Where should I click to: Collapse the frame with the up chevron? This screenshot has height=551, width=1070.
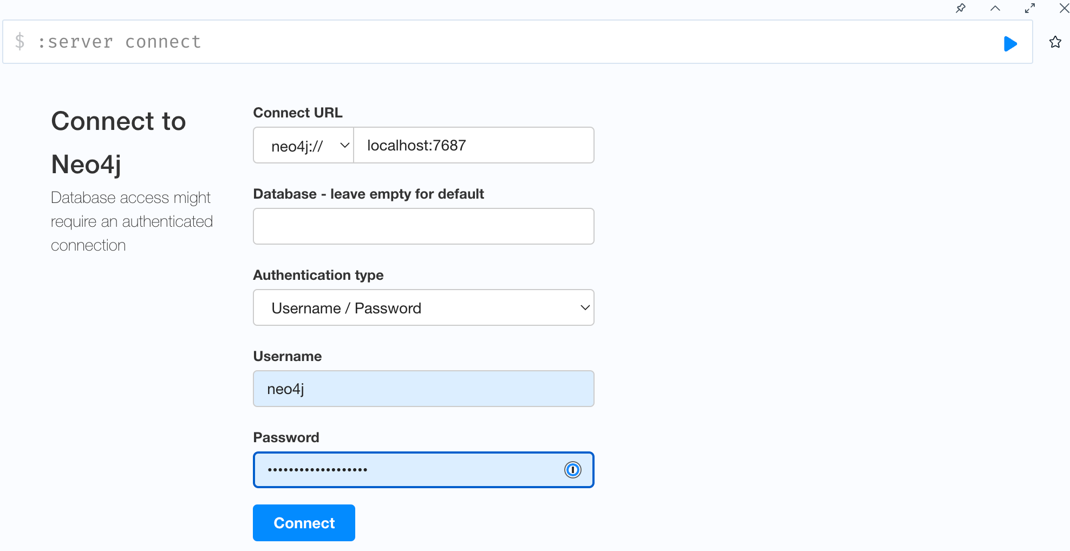pos(995,8)
